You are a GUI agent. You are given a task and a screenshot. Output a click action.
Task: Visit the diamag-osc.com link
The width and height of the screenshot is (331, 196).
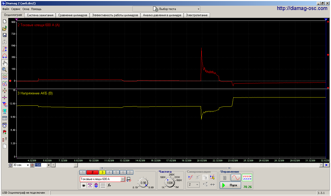(302, 8)
